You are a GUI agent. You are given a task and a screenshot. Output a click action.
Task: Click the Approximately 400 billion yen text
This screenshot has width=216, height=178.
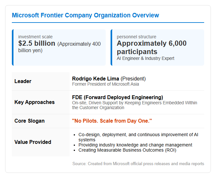[60, 47]
